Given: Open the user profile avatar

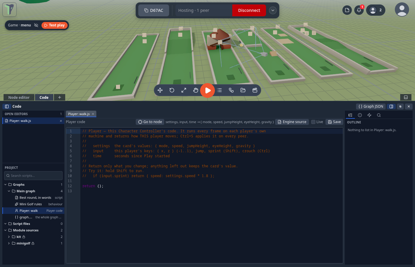Looking at the screenshot, I should point(402,9).
